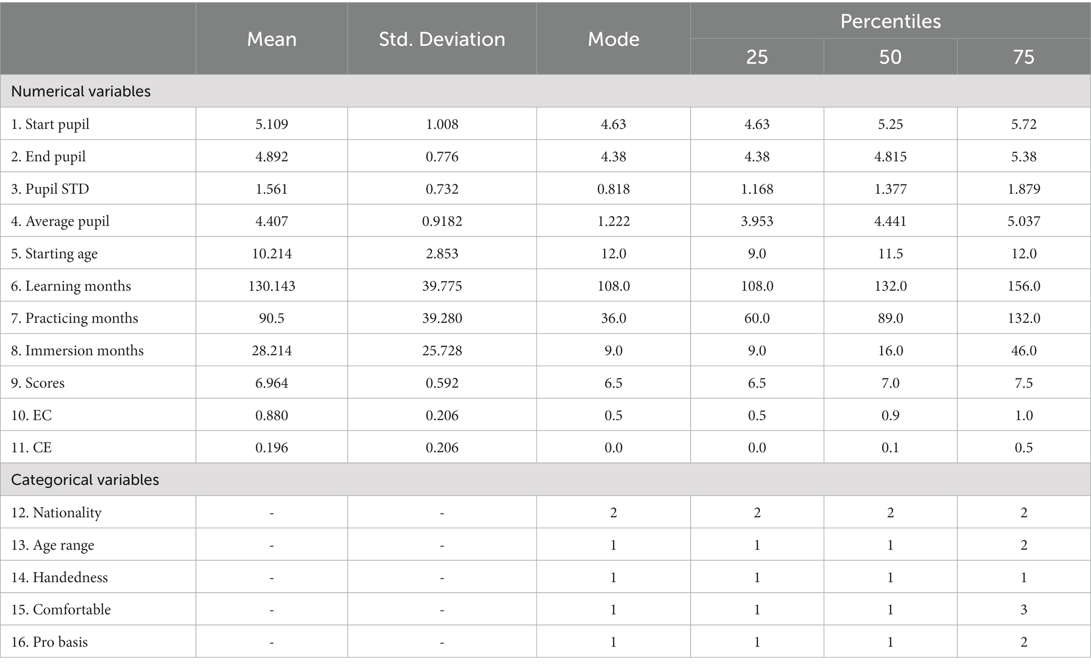Click the '1. Start pupil' row label
The height and width of the screenshot is (667, 1091).
click(x=50, y=124)
